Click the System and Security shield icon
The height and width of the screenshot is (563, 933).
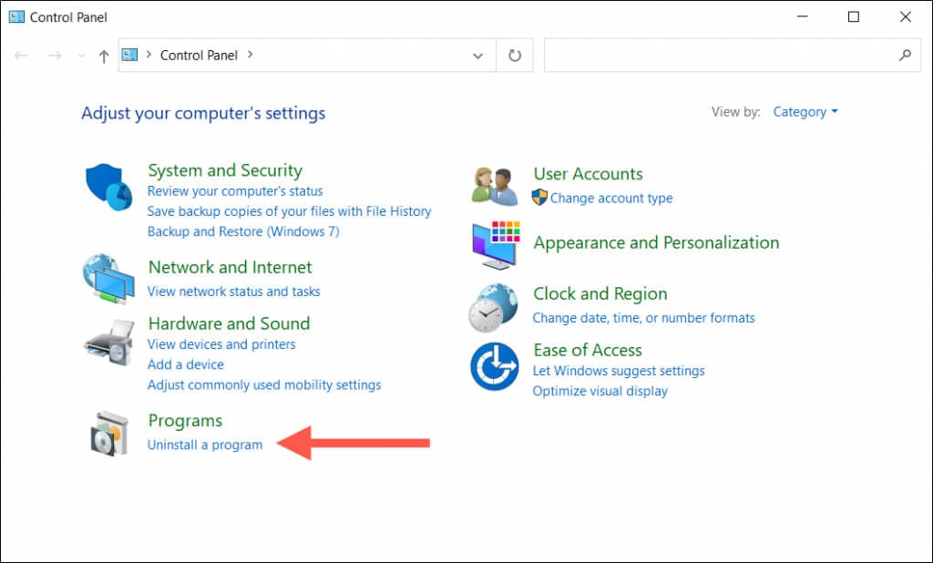pos(109,187)
